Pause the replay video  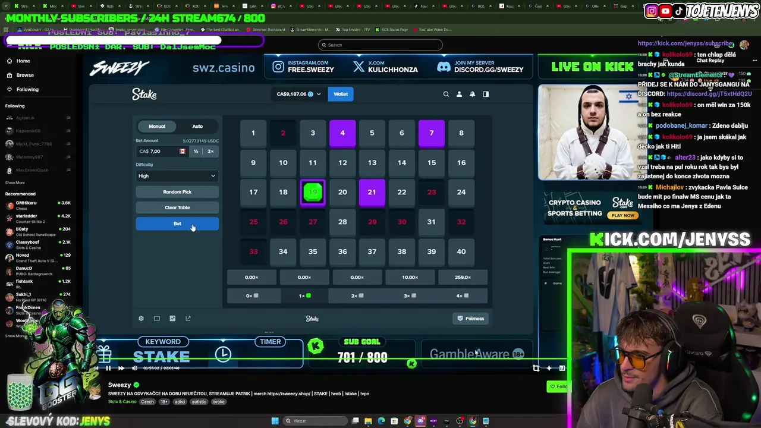pos(108,368)
